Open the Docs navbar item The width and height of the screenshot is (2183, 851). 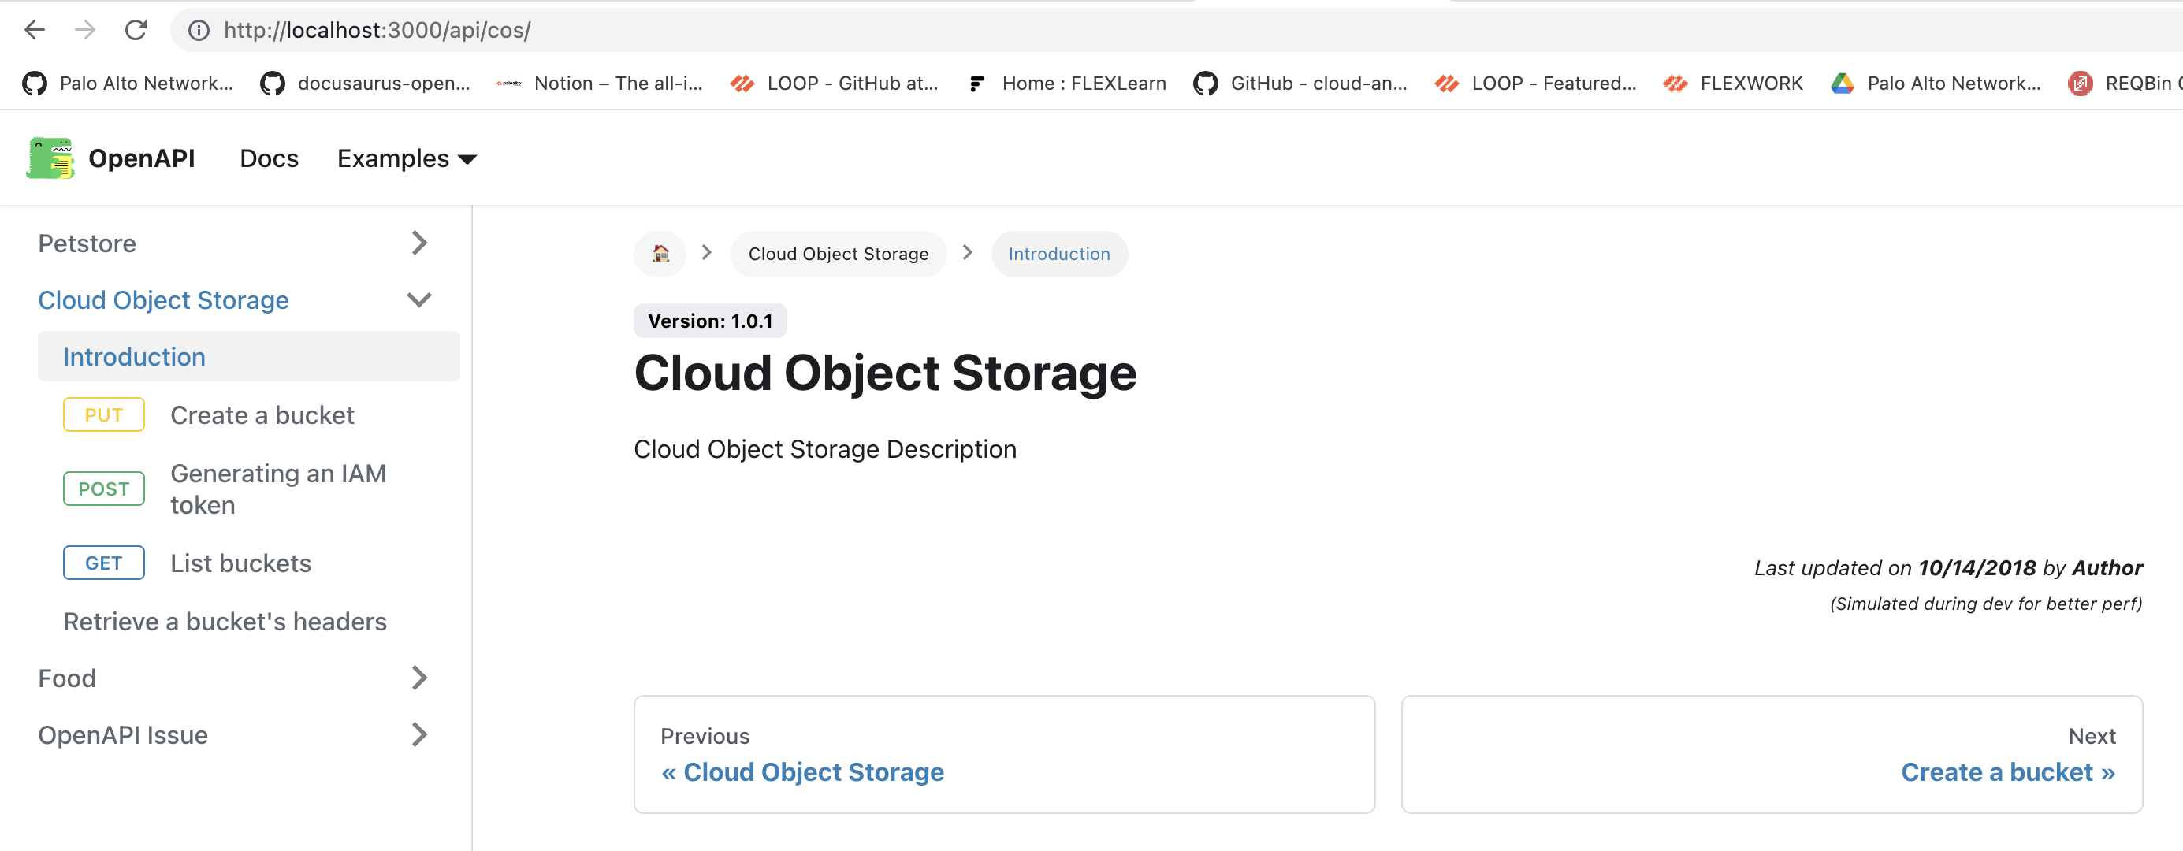pyautogui.click(x=269, y=158)
